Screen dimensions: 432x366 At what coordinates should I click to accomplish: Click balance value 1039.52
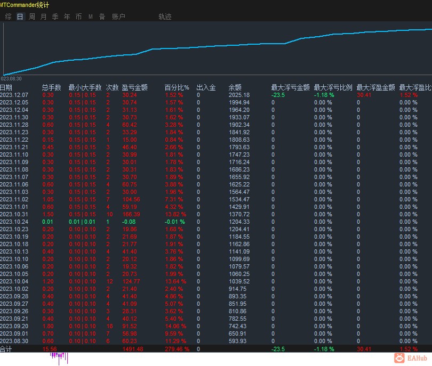point(239,281)
